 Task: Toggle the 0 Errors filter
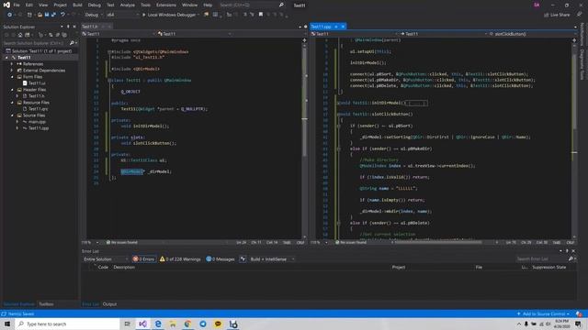143,258
